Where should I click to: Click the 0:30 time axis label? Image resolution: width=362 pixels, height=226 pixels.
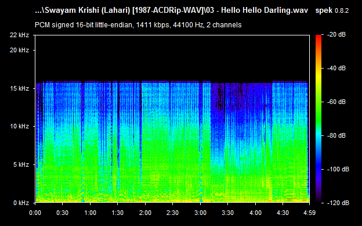pos(62,213)
